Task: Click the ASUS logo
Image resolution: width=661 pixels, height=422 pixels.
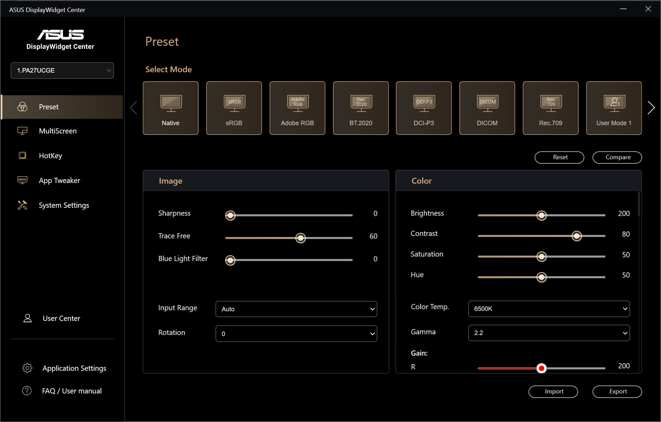Action: [60, 35]
